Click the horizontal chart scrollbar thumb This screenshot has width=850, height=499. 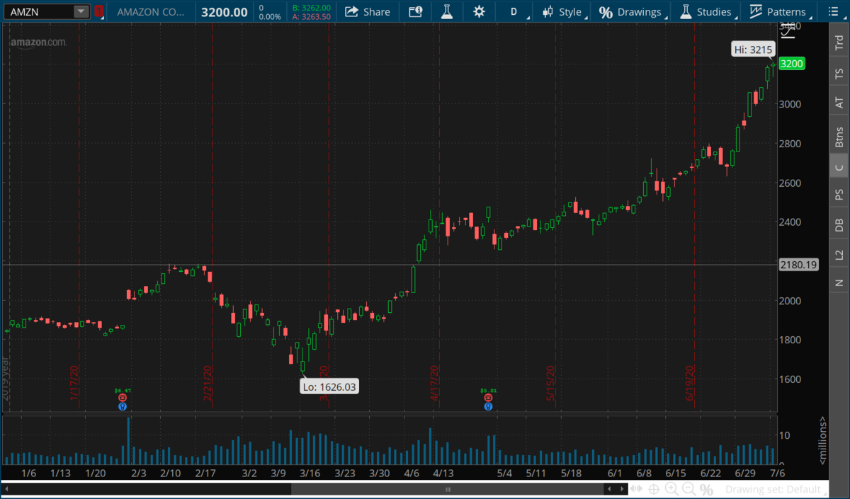448,489
